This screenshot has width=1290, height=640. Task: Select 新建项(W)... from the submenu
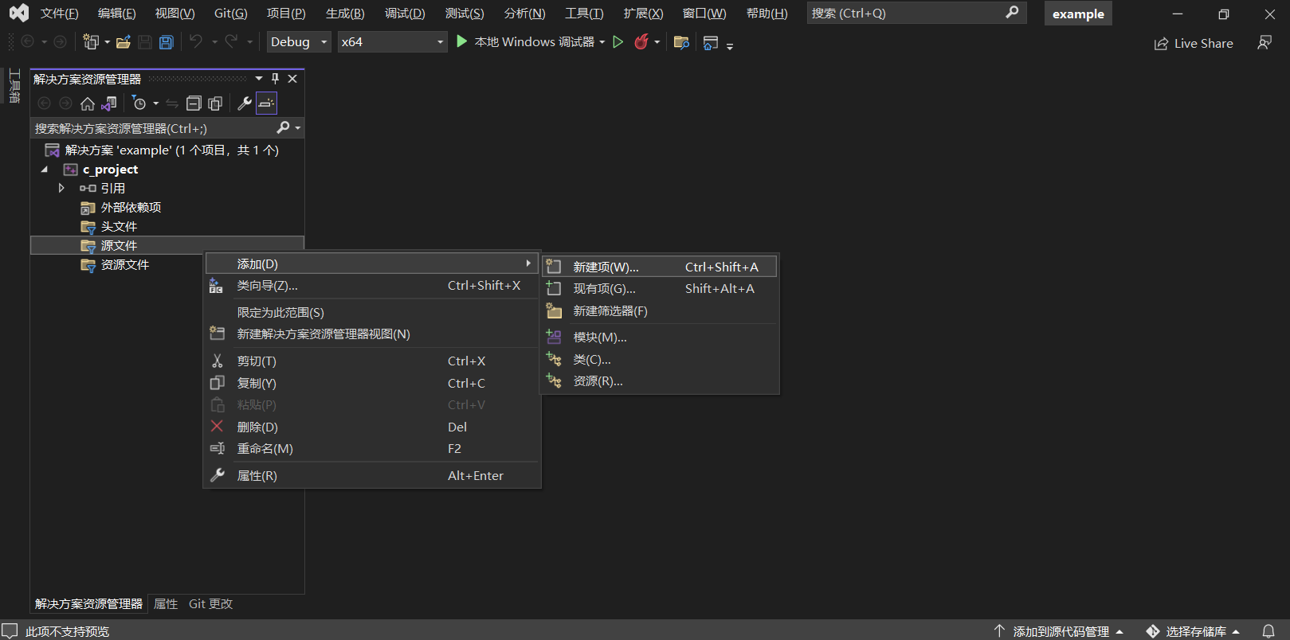tap(606, 267)
